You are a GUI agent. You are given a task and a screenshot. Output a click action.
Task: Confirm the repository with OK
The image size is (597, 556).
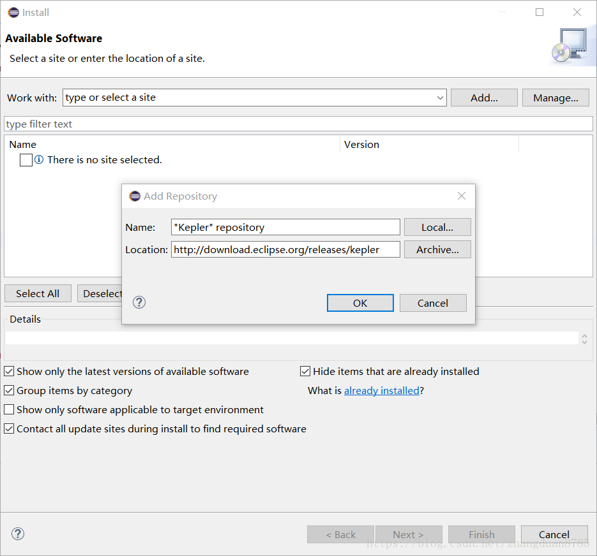360,303
